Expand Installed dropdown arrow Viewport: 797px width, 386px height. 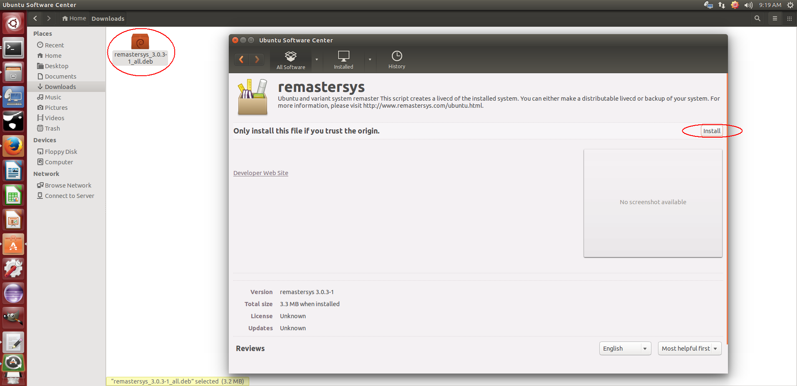click(370, 60)
